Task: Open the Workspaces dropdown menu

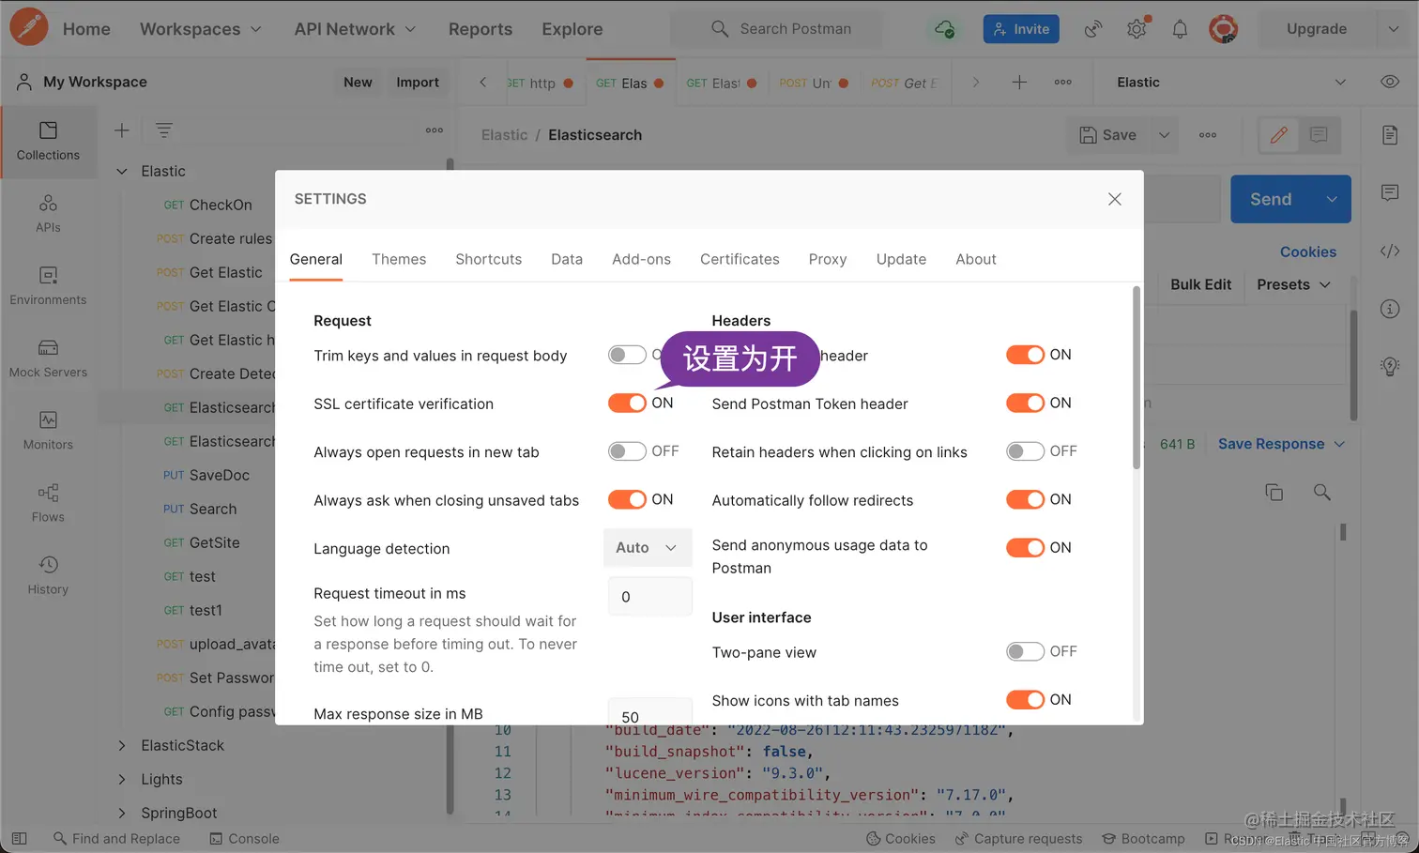Action: coord(201,29)
